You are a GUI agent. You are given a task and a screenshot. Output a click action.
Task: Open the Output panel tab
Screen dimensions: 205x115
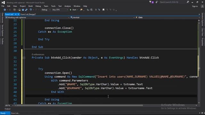coord(7,109)
